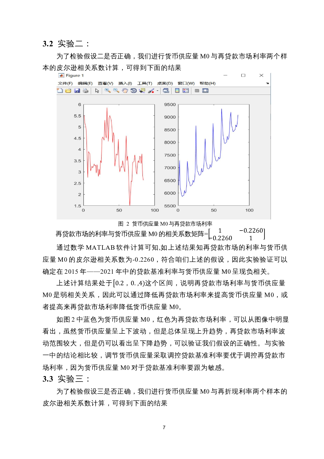Click the New Figure icon

coord(60,91)
